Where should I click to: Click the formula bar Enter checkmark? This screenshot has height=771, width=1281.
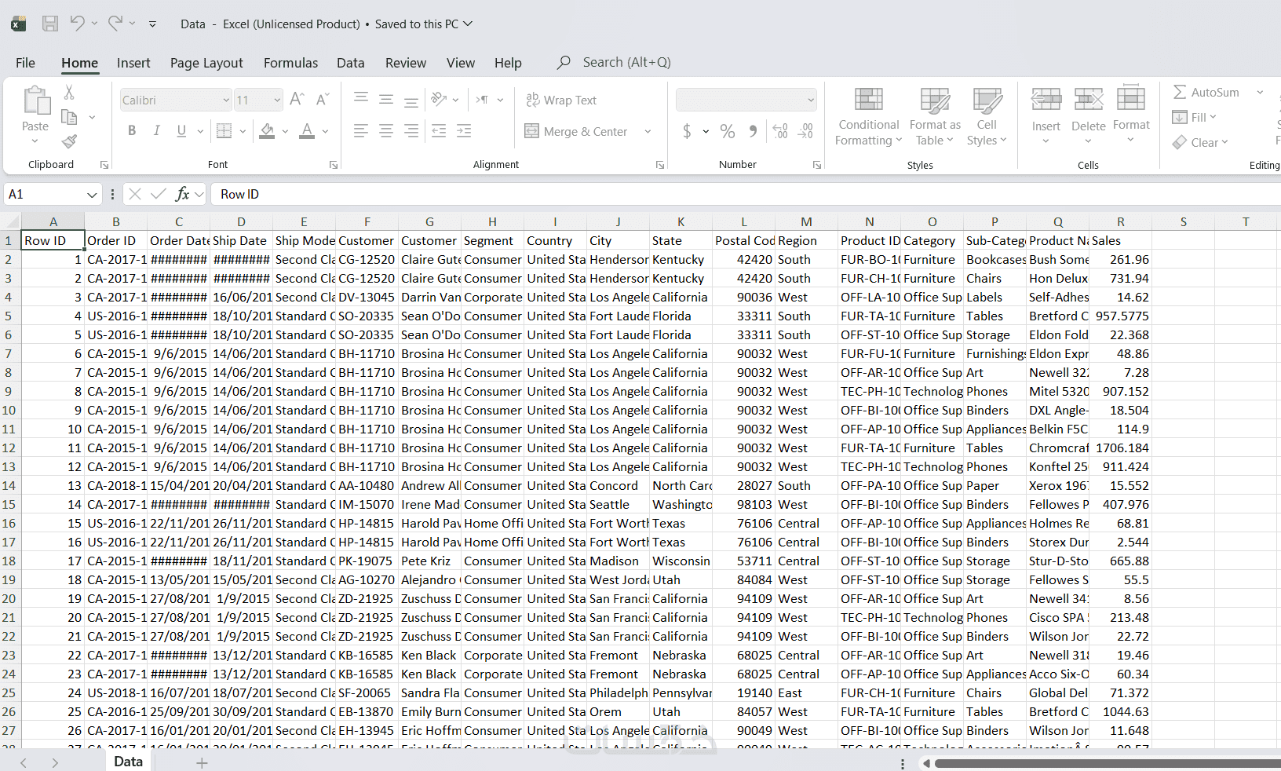pyautogui.click(x=159, y=194)
